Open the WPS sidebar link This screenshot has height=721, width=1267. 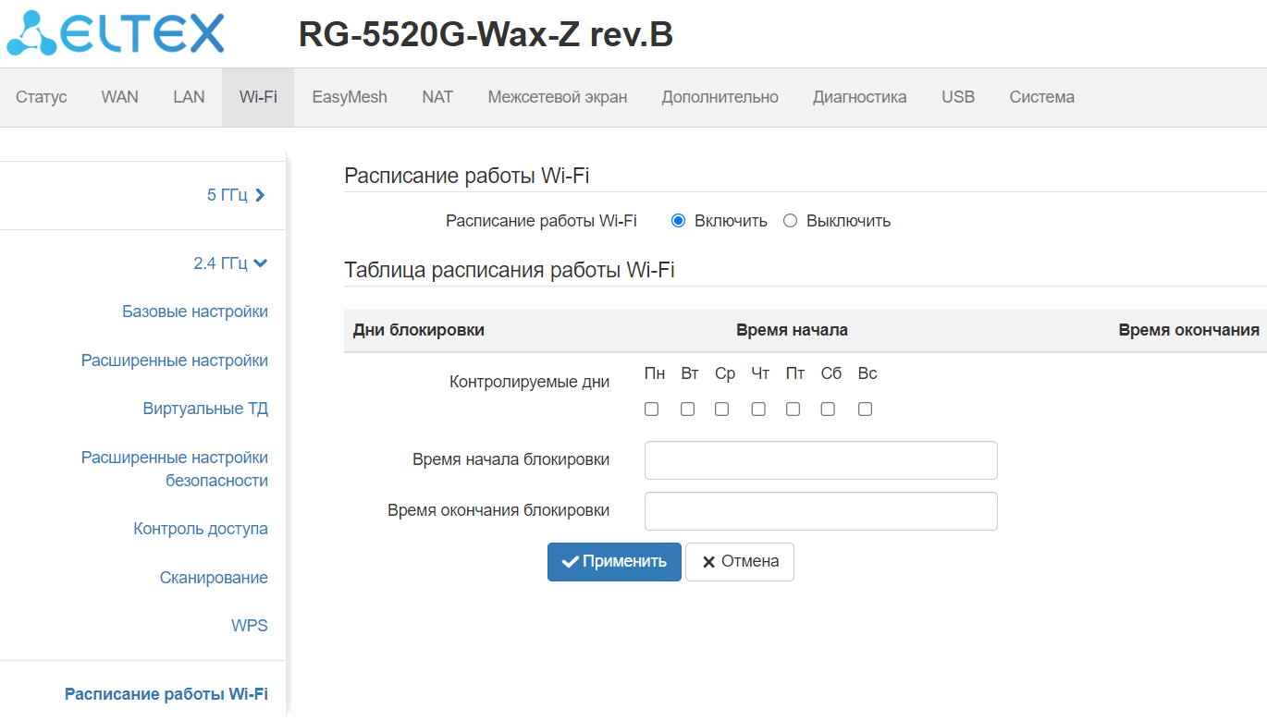coord(250,626)
